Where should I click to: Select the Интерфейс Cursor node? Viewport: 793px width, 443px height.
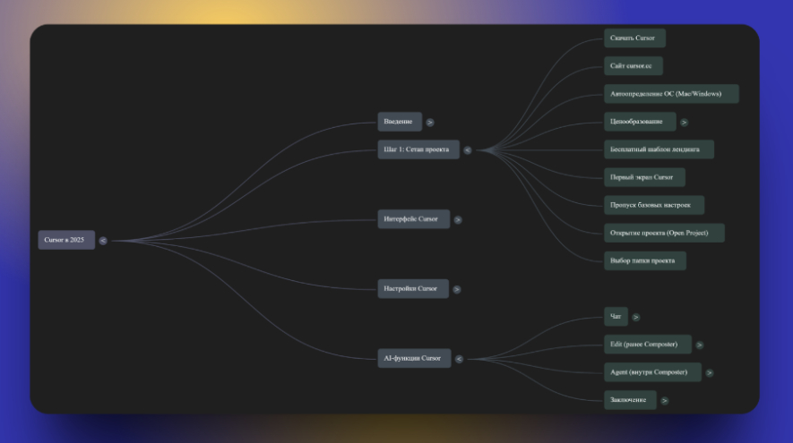(x=414, y=219)
